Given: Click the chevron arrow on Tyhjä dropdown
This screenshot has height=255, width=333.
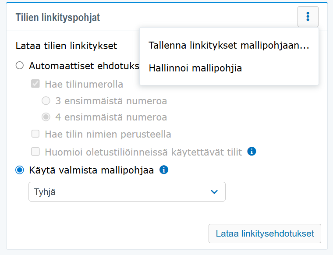Looking at the screenshot, I should point(214,192).
